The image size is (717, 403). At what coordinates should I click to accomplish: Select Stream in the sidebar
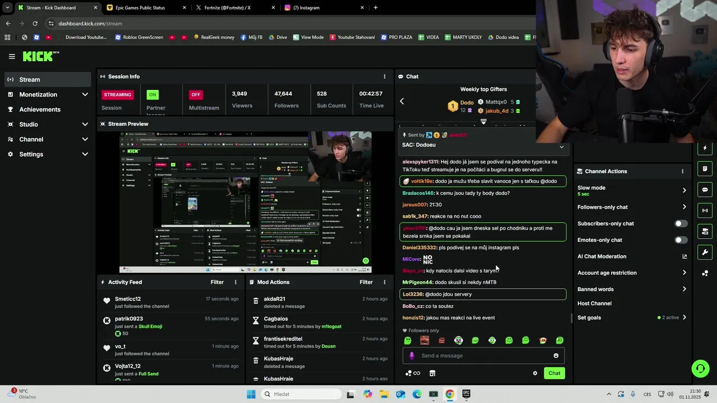(48, 79)
